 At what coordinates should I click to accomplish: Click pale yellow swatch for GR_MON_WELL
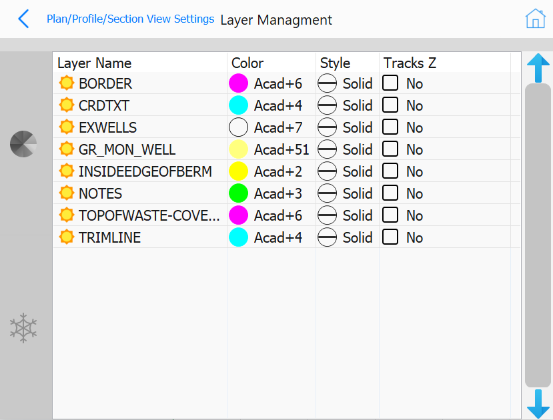pos(238,149)
